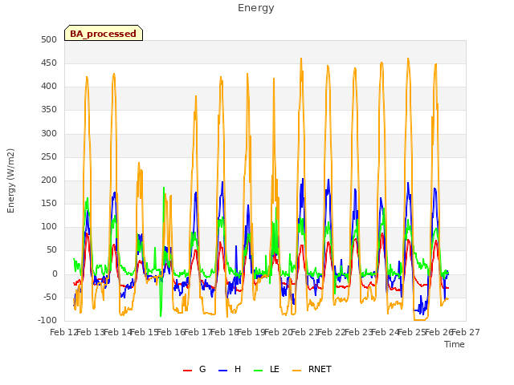Click the y-axis label Energy (W/m2)
This screenshot has height=385, width=514.
coord(10,180)
